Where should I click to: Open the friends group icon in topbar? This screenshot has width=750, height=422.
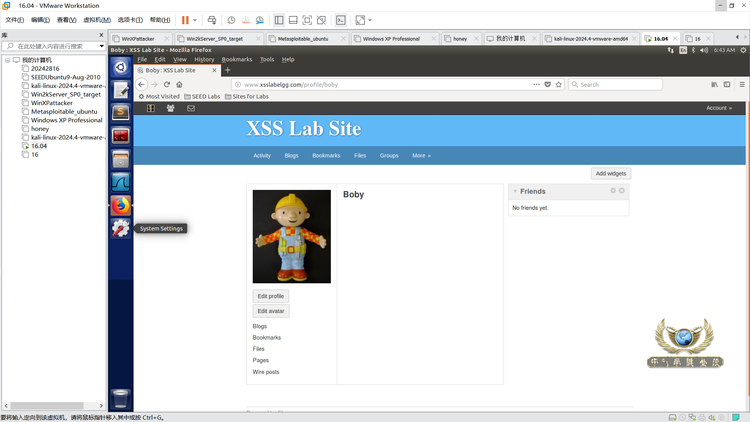click(171, 108)
